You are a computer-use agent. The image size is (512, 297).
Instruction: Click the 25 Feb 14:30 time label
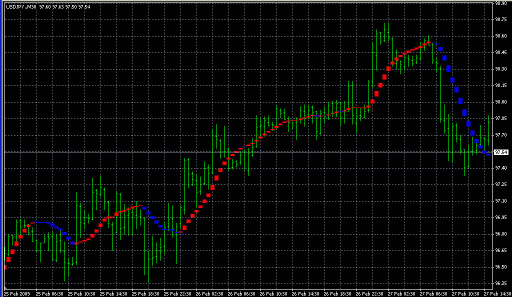113,293
